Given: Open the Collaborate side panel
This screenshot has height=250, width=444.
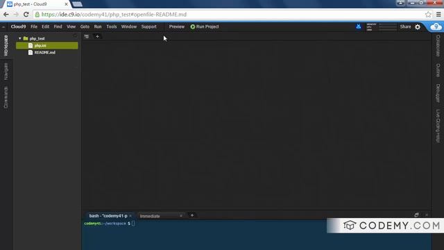Looking at the screenshot, I should (438, 45).
